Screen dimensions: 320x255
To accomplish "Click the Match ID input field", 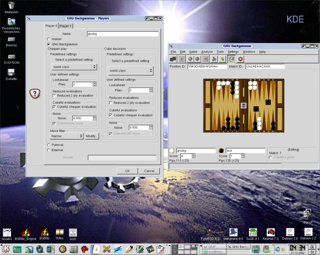I will click(x=265, y=67).
